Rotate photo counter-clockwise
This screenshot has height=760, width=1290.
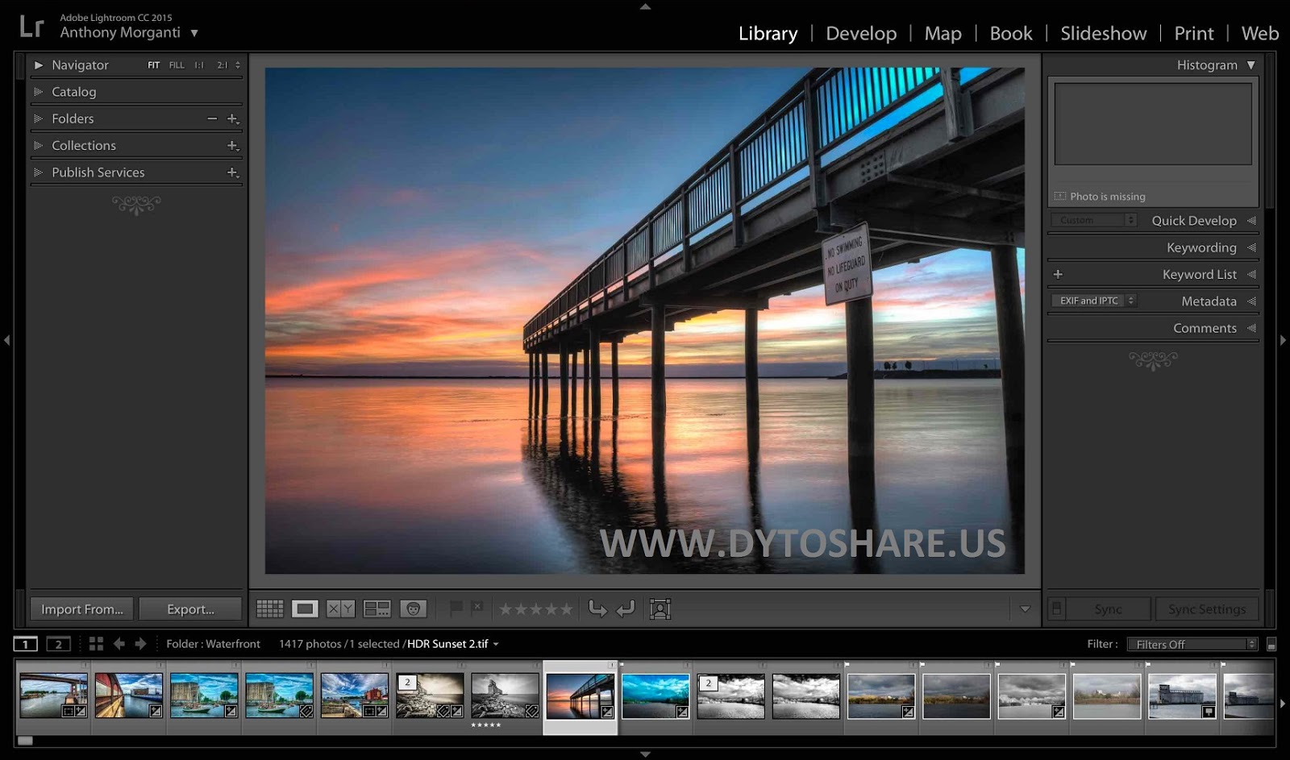(x=597, y=609)
